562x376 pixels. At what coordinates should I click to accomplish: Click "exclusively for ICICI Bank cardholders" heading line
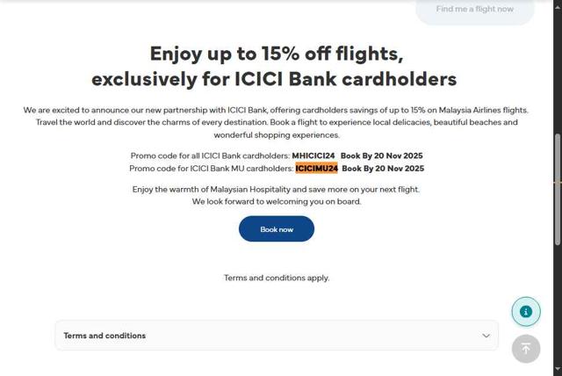pos(274,79)
